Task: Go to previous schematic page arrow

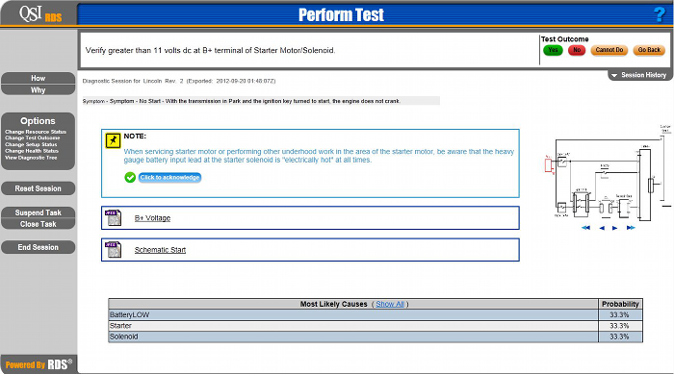Action: (602, 228)
